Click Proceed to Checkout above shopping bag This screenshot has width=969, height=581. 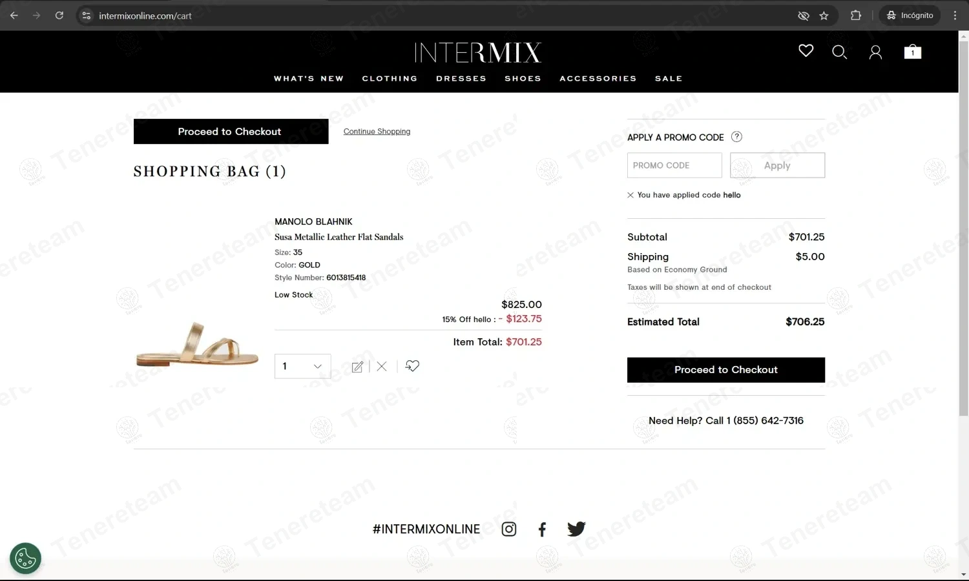point(231,132)
